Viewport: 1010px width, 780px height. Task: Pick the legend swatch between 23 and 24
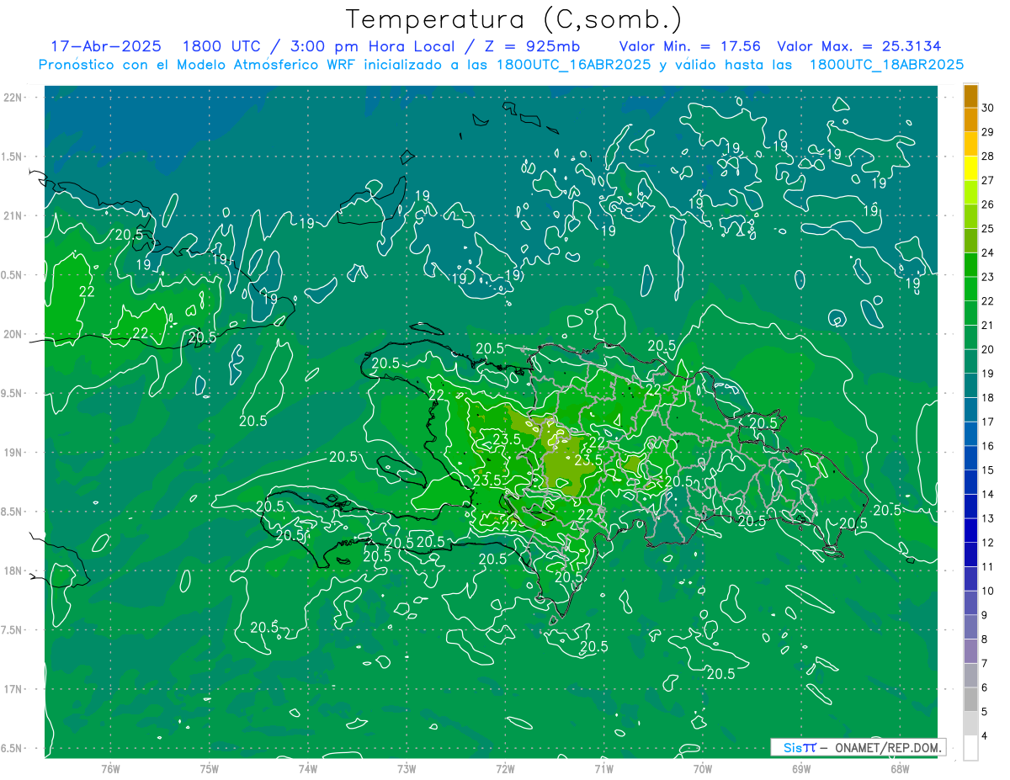click(x=970, y=264)
